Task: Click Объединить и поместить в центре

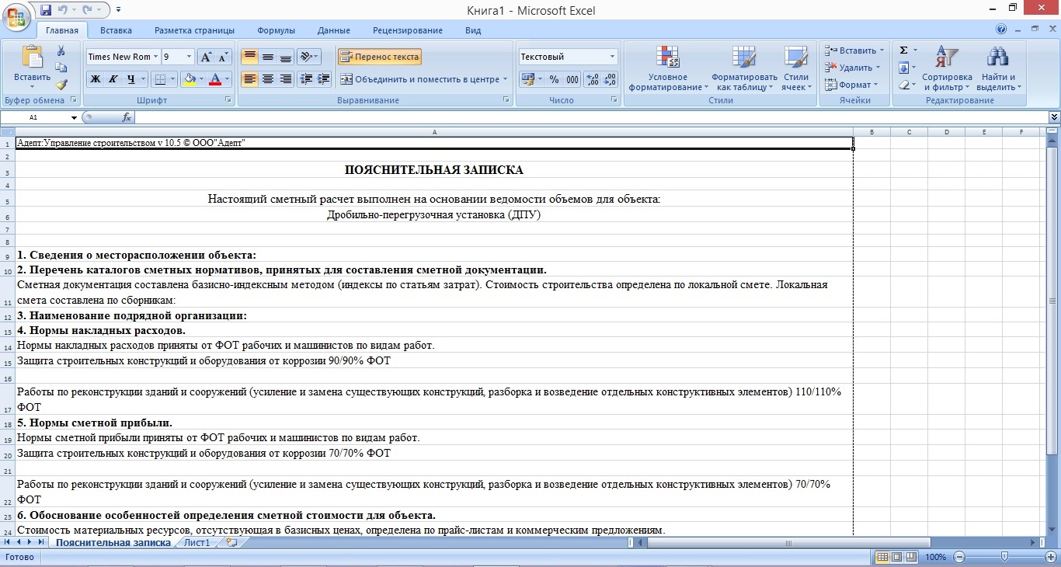Action: click(x=419, y=79)
